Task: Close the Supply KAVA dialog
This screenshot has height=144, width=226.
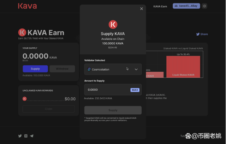Action: pos(142,8)
